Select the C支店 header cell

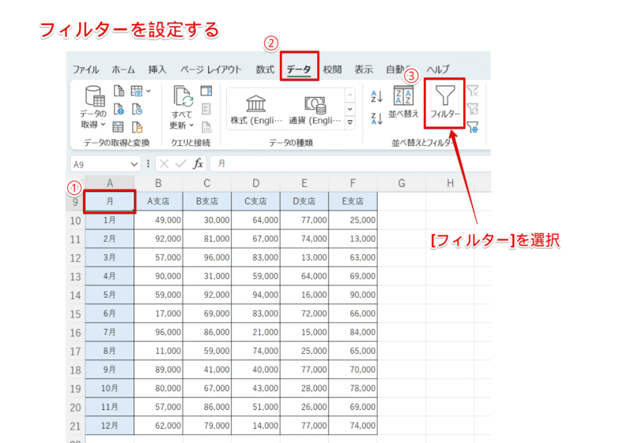point(256,201)
